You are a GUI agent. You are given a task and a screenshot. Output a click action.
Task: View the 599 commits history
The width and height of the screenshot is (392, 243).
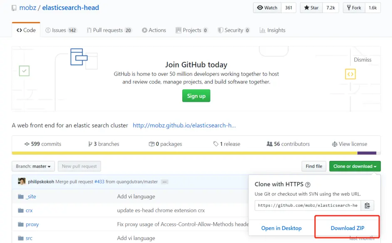pyautogui.click(x=43, y=144)
